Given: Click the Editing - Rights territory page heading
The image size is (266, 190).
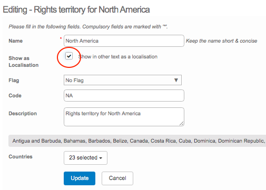Looking at the screenshot, I should (x=76, y=9).
